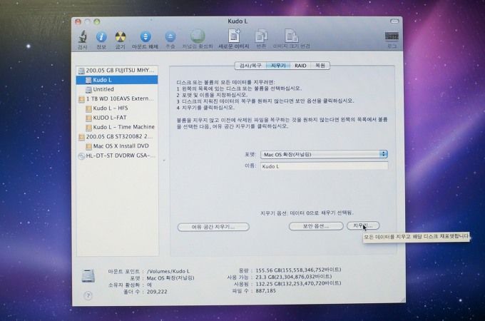Select the KUDO L-FAT volume
Screen dimensions: 485x321
[117, 118]
